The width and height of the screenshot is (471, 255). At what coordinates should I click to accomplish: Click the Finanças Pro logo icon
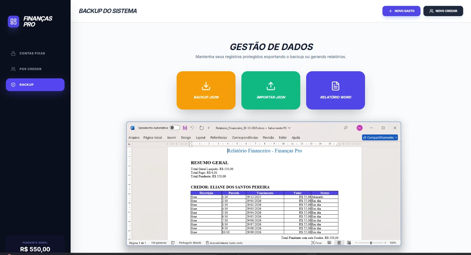[x=13, y=22]
